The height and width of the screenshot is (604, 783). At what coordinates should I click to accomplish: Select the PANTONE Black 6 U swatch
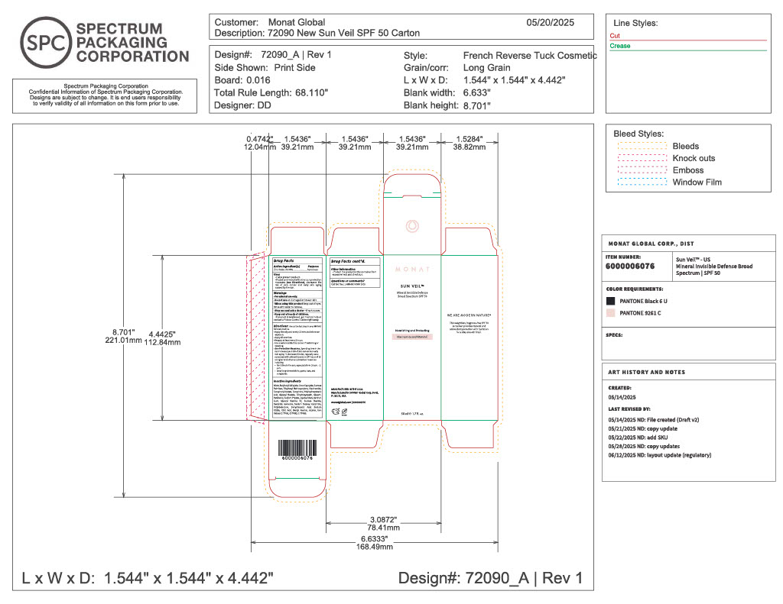click(610, 302)
